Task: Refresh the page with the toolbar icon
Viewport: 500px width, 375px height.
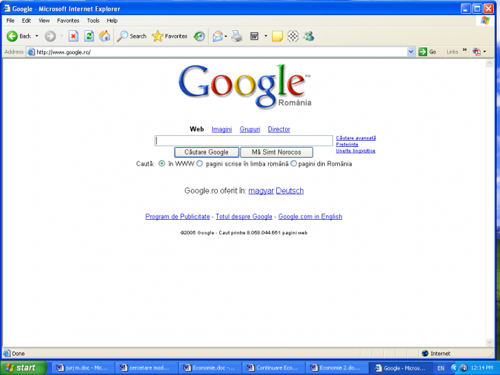Action: [89, 36]
